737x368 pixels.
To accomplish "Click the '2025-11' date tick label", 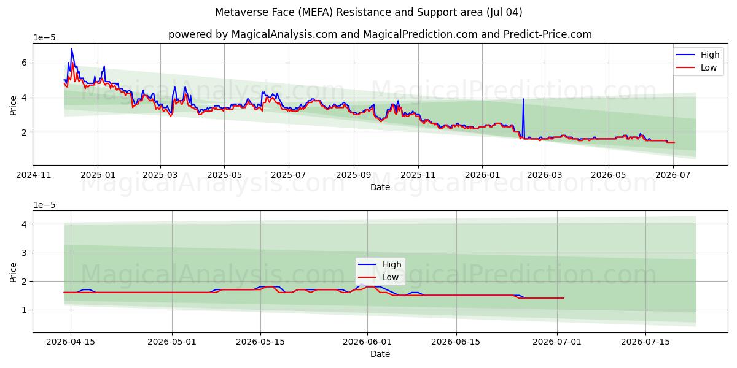I will [x=418, y=175].
